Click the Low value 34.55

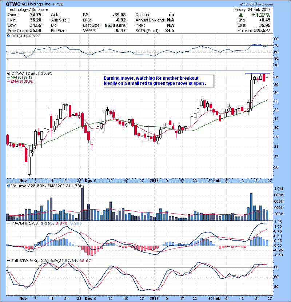(x=36, y=25)
